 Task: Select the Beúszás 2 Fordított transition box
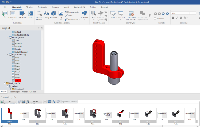pyautogui.click(x=107, y=115)
